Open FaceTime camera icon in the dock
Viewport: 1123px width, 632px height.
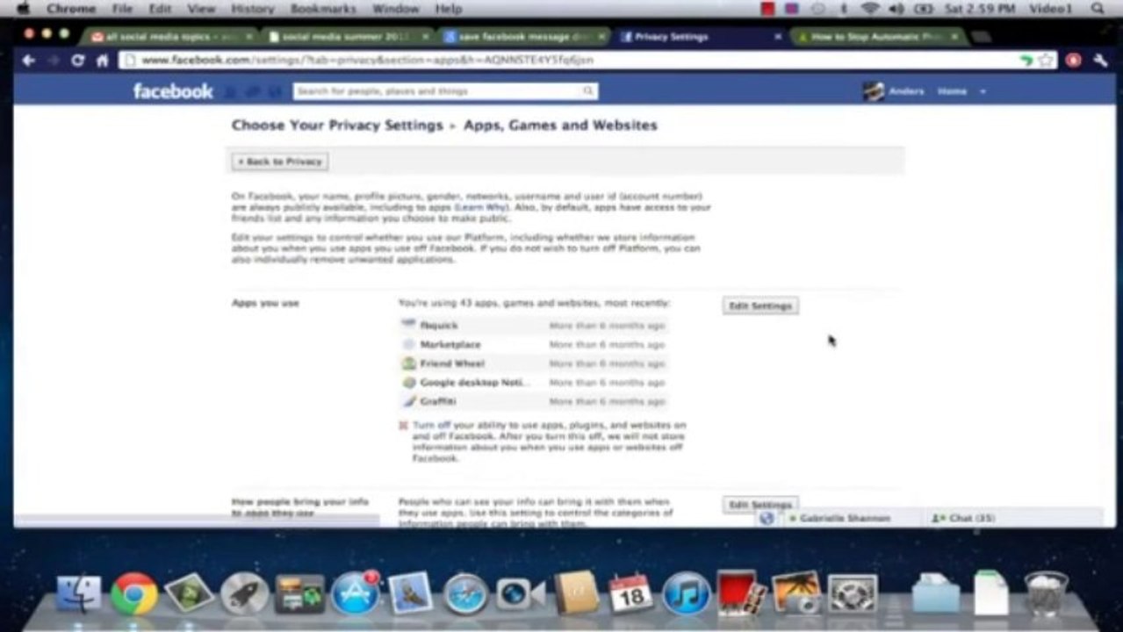[521, 594]
